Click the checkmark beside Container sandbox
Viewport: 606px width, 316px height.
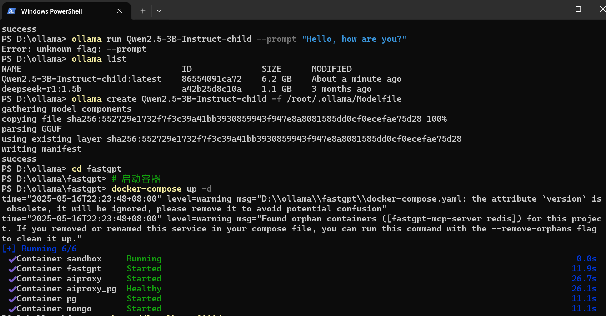12,259
